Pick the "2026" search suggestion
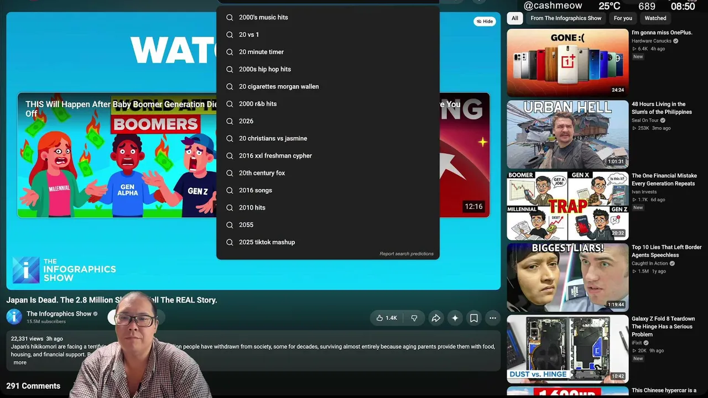708x398 pixels. pyautogui.click(x=328, y=121)
